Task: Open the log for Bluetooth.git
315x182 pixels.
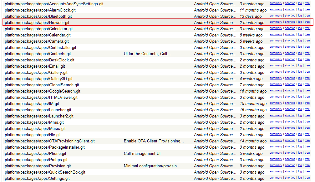Action: 300,16
